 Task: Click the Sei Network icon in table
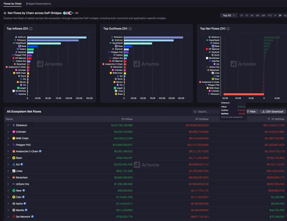pyautogui.click(x=14, y=217)
